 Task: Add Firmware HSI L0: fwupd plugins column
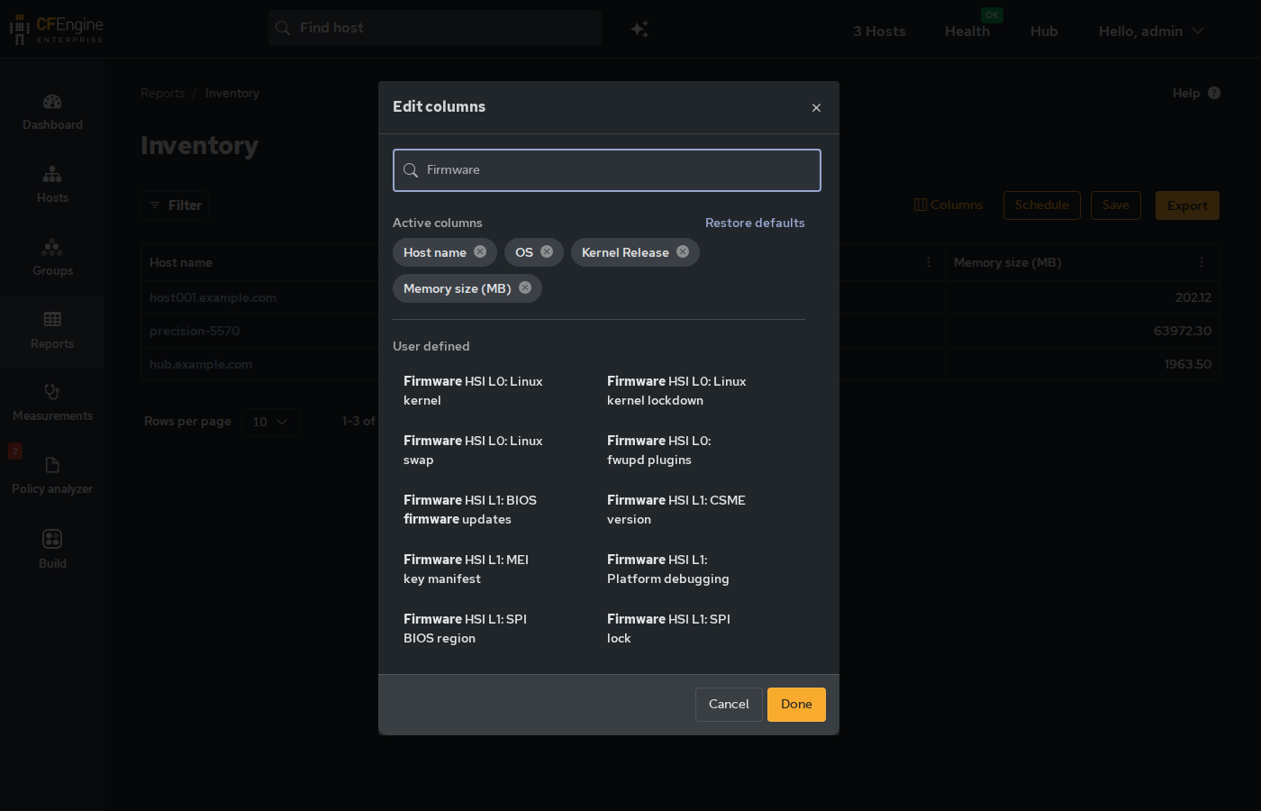pos(659,451)
